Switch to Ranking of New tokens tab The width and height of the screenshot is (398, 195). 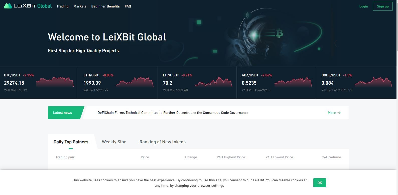(163, 142)
